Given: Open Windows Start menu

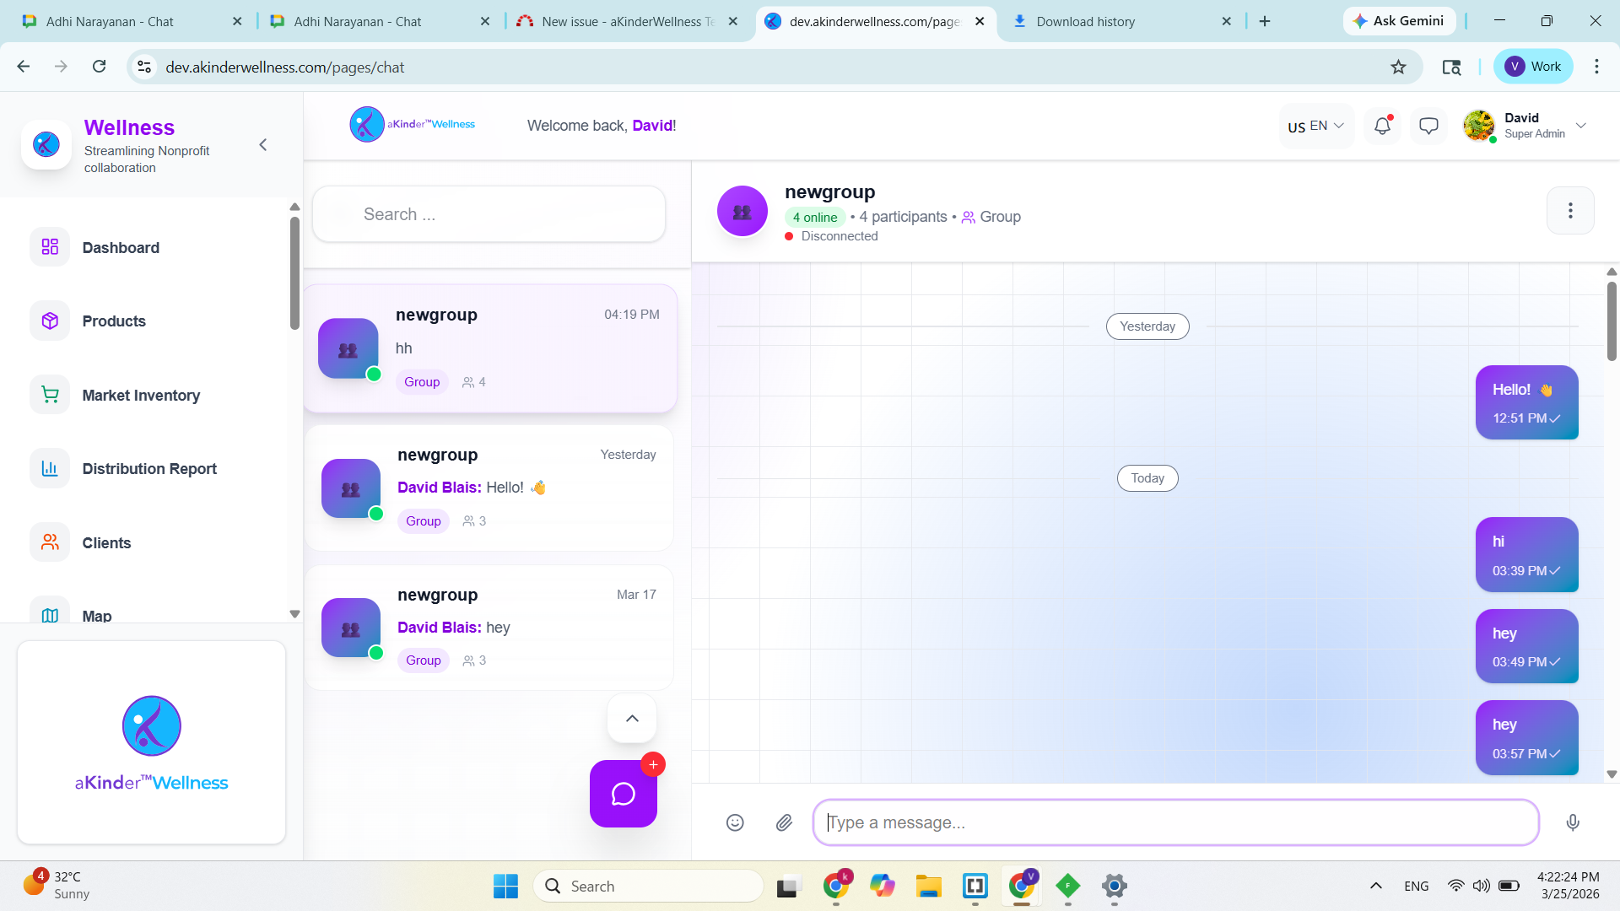Looking at the screenshot, I should pos(505,886).
